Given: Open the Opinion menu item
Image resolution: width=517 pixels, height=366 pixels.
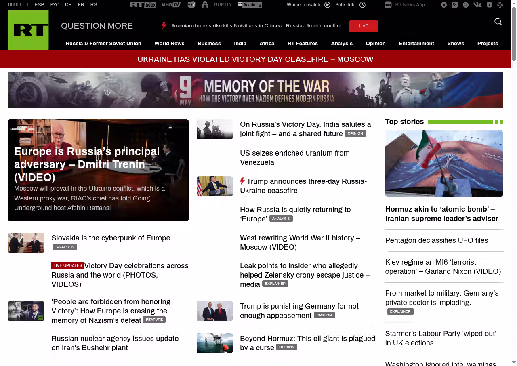Looking at the screenshot, I should coord(376,44).
